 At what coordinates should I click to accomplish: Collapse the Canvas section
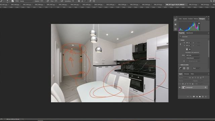(179, 40)
